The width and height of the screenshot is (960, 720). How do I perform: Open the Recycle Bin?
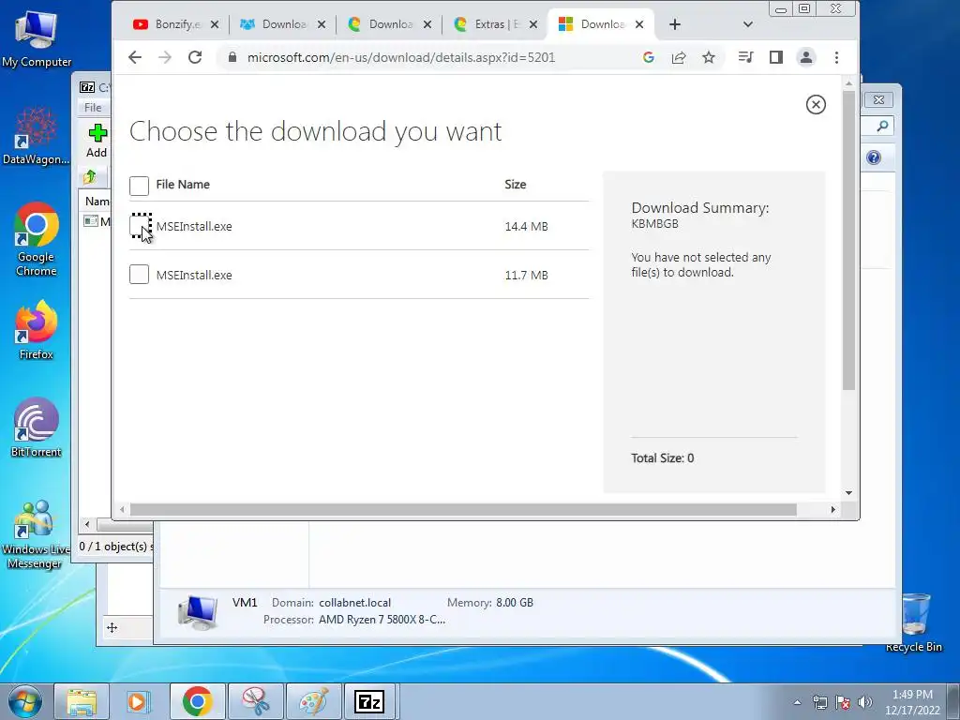[914, 622]
